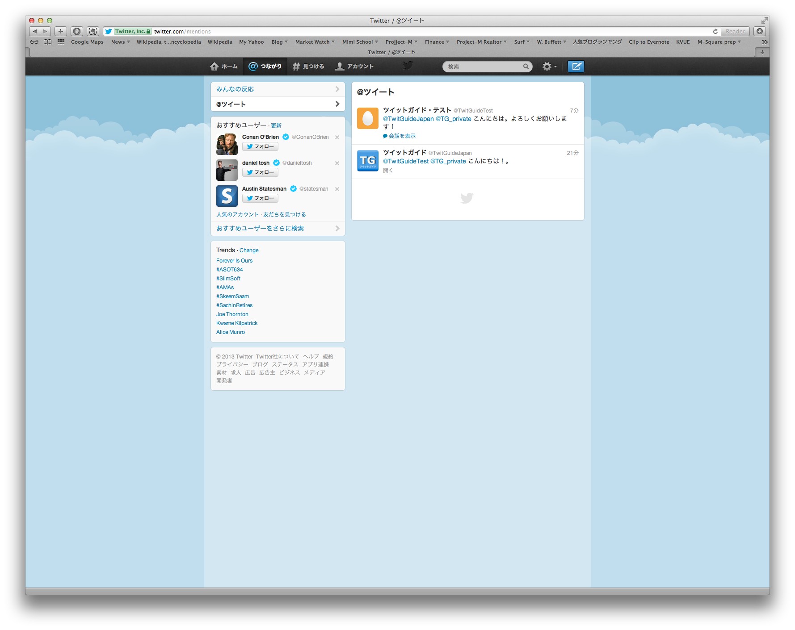Open the Mimi School bookmarks dropdown
Screen dimensions: 795x630
pos(360,42)
